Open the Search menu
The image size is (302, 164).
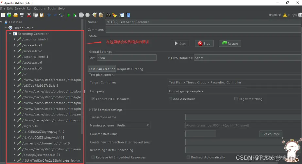20,8
